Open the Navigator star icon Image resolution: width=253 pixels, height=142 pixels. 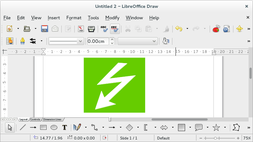click(239, 29)
